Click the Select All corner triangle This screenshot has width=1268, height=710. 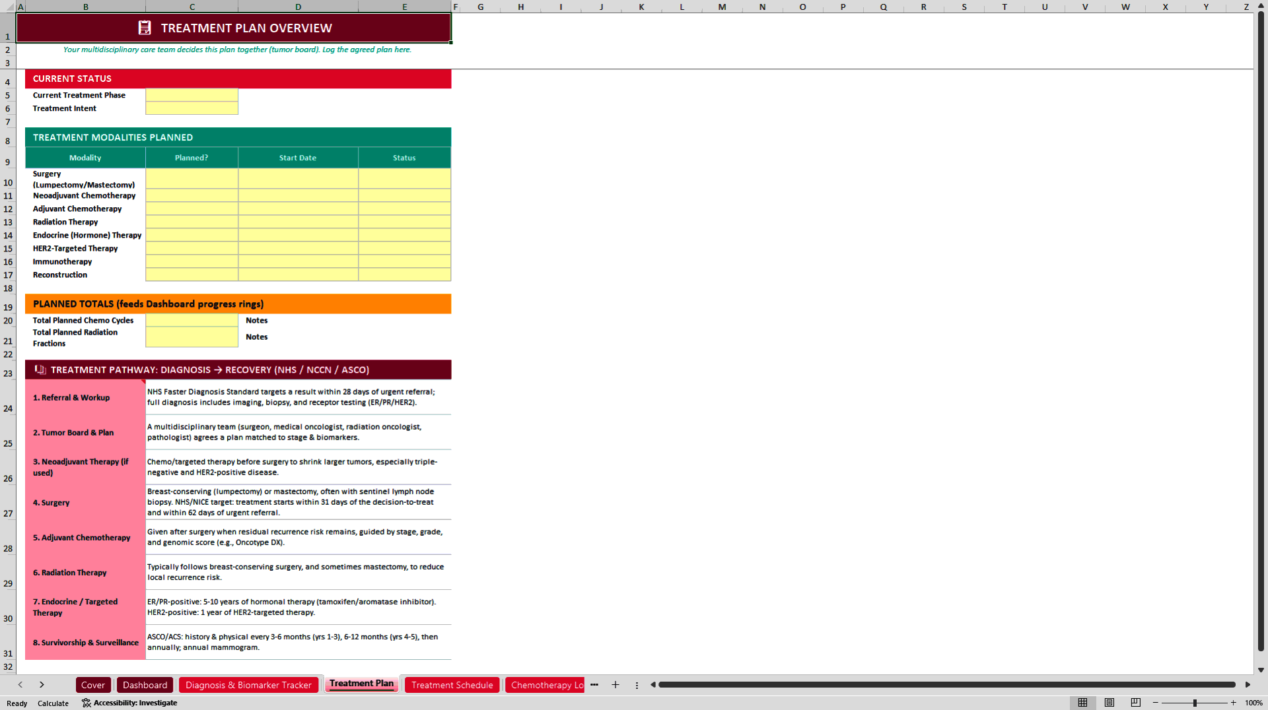(x=8, y=7)
